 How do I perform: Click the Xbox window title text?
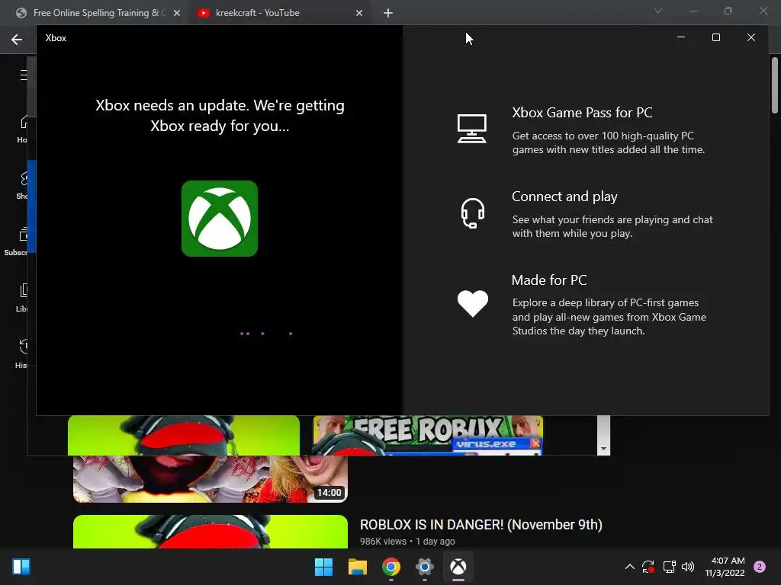56,38
